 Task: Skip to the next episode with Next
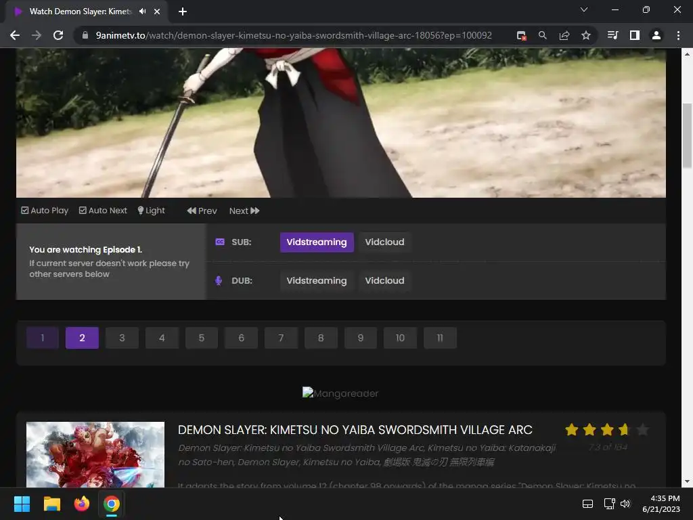click(x=244, y=211)
